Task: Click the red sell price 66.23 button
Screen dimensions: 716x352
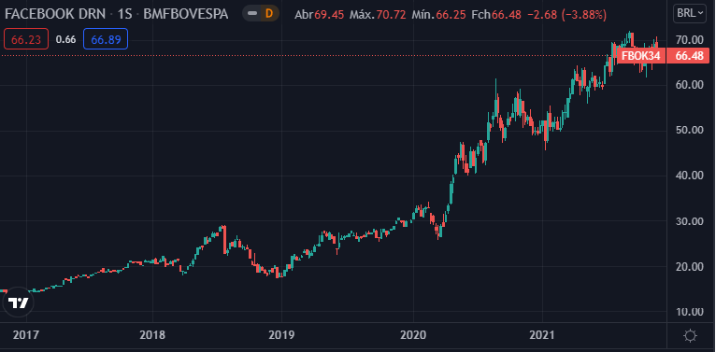Action: pos(26,39)
